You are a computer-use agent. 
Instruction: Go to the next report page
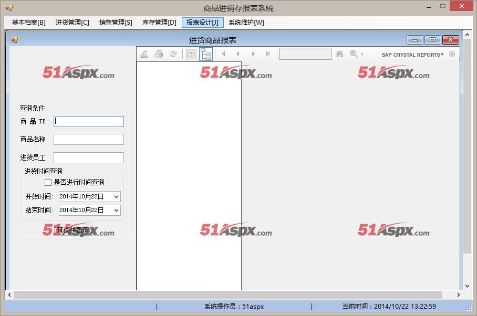253,54
